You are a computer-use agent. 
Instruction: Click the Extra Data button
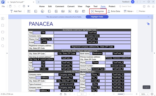tap(114, 11)
